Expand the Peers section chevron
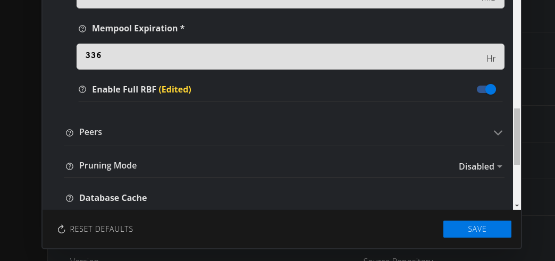 pos(498,132)
